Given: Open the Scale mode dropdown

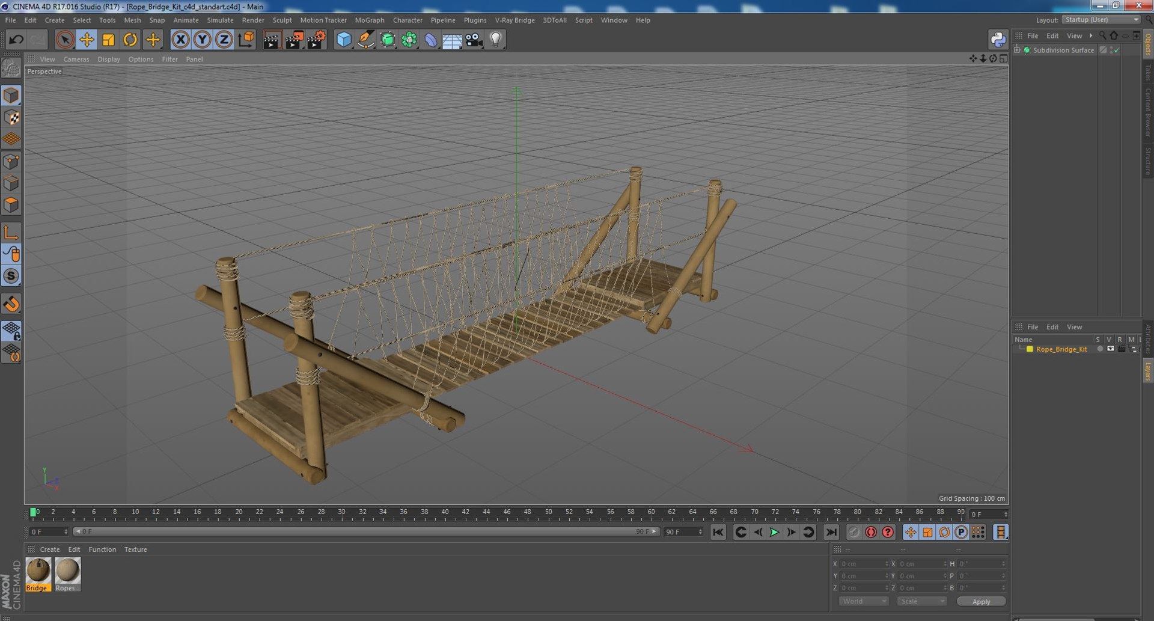Looking at the screenshot, I should click(921, 601).
